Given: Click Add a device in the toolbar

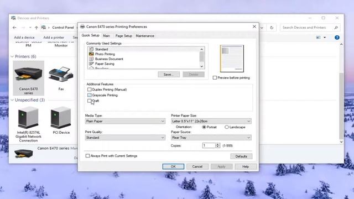Looking at the screenshot, I should pos(24,38).
